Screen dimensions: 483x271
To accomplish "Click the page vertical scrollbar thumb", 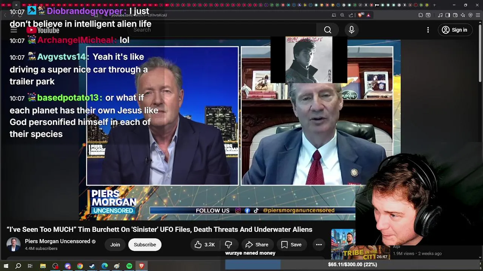I will [480, 53].
